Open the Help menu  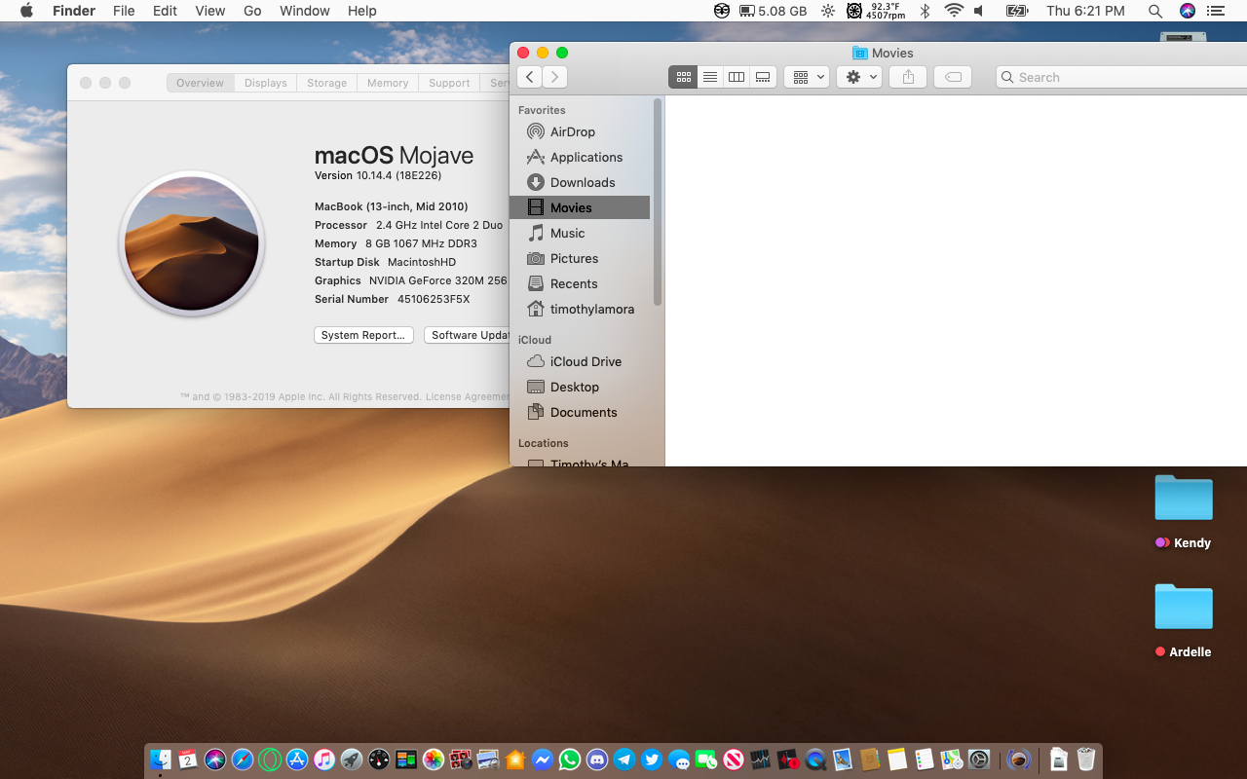[361, 11]
